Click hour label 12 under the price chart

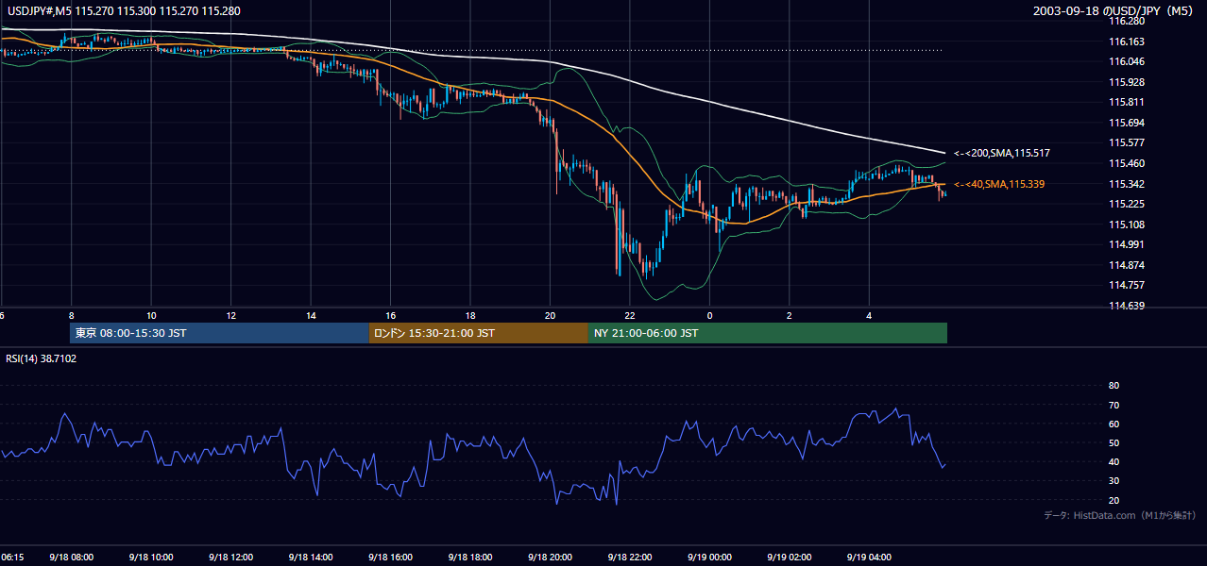pos(231,316)
